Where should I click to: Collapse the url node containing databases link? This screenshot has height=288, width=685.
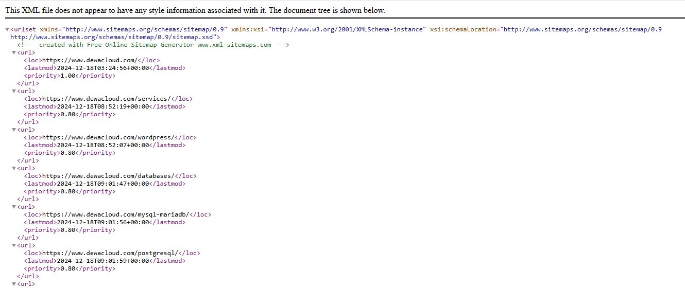(14, 168)
